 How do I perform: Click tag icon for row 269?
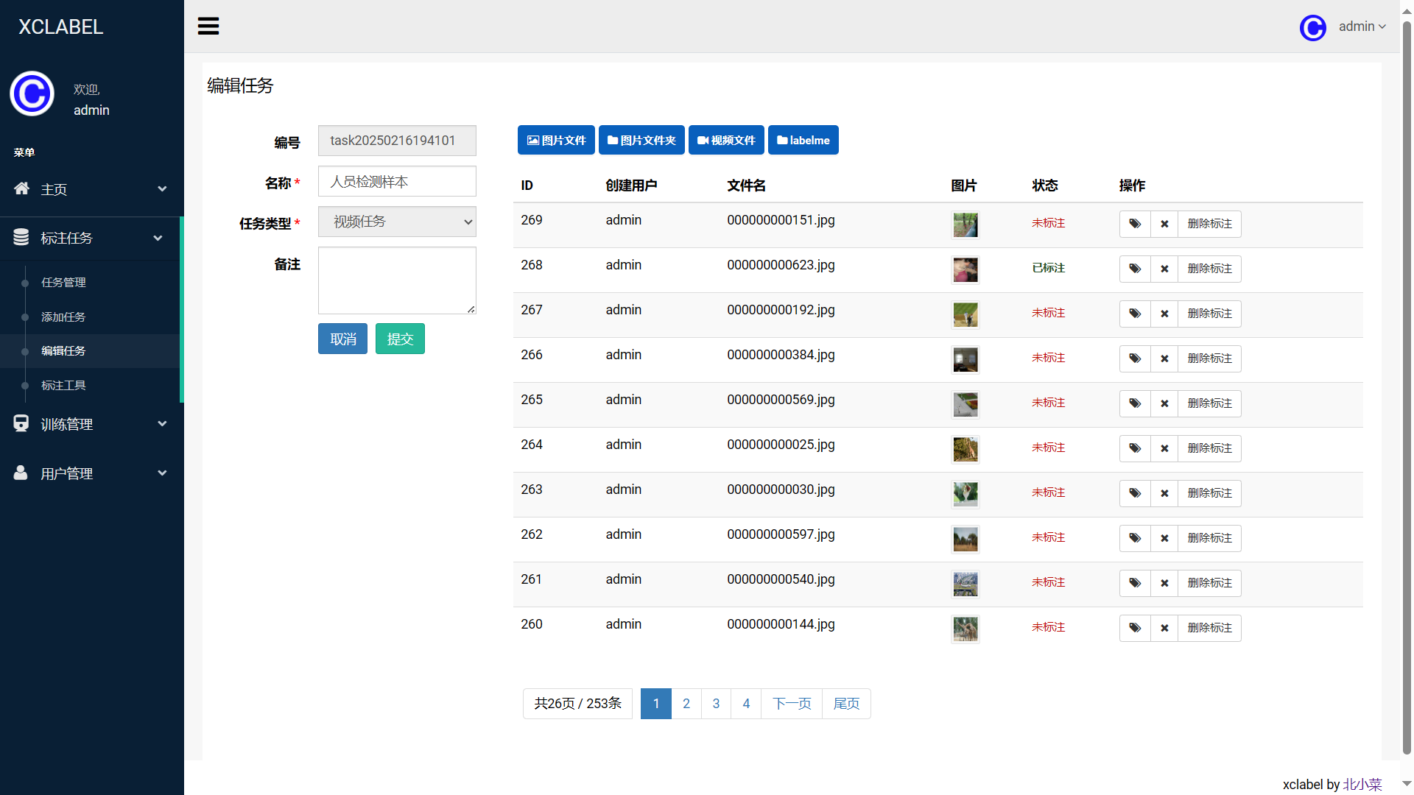(1135, 224)
